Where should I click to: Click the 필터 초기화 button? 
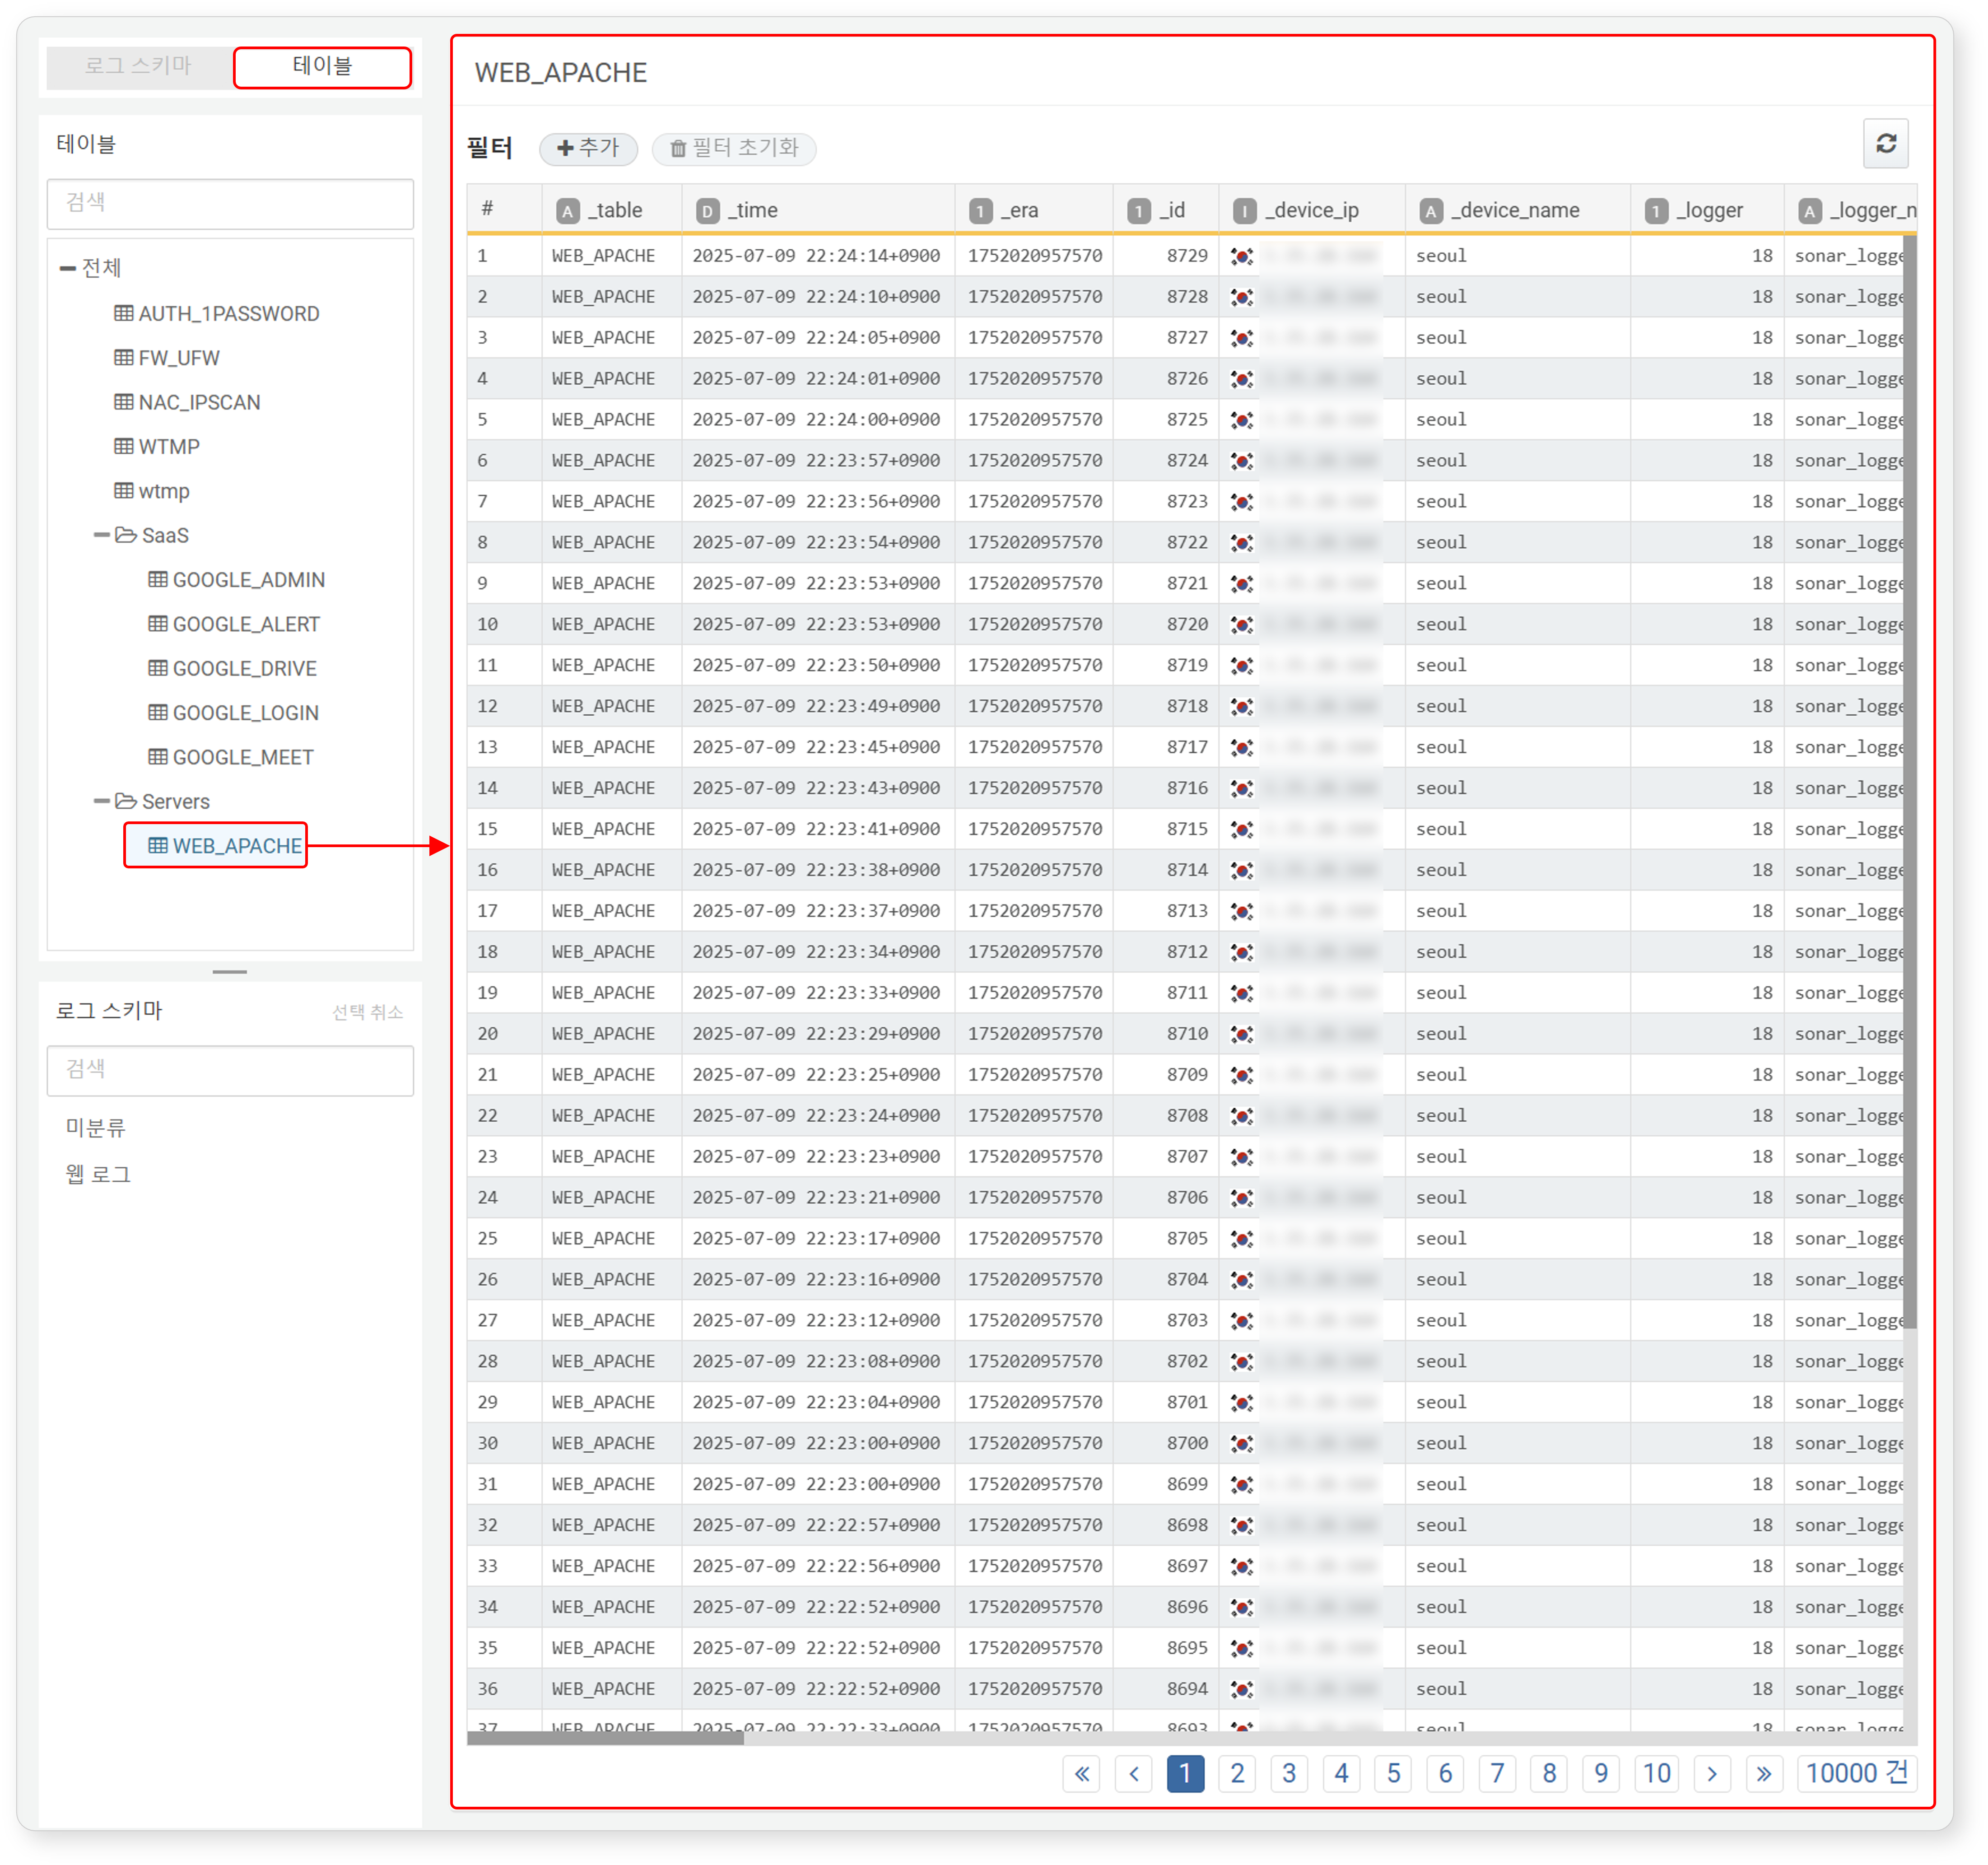(734, 148)
